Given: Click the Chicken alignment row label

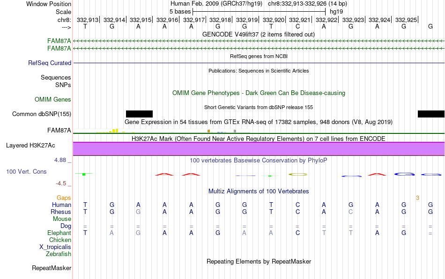Looking at the screenshot, I should [x=60, y=240].
